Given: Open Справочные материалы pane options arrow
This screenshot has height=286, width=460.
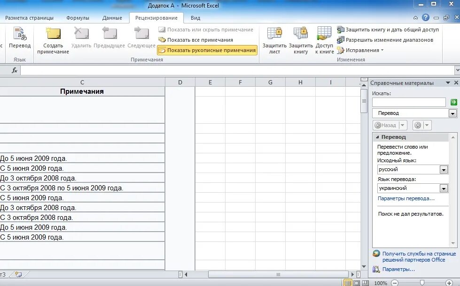Looking at the screenshot, I should 448,83.
